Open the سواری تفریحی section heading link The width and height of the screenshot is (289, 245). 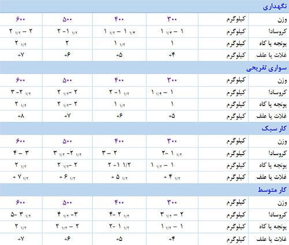[x=266, y=68]
